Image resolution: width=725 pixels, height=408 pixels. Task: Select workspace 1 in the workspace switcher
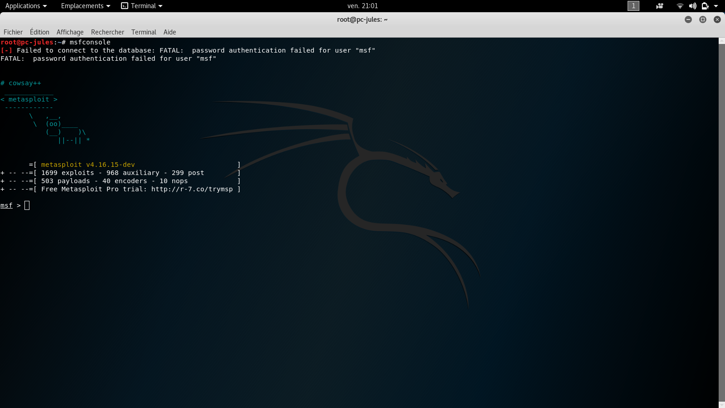pyautogui.click(x=633, y=6)
